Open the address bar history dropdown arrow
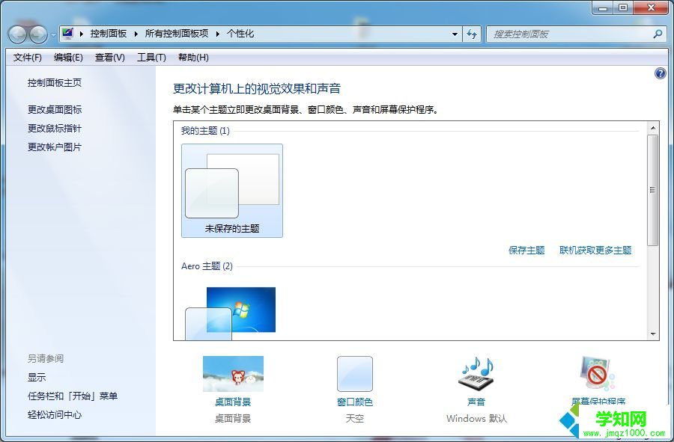The height and width of the screenshot is (442, 674). (455, 34)
